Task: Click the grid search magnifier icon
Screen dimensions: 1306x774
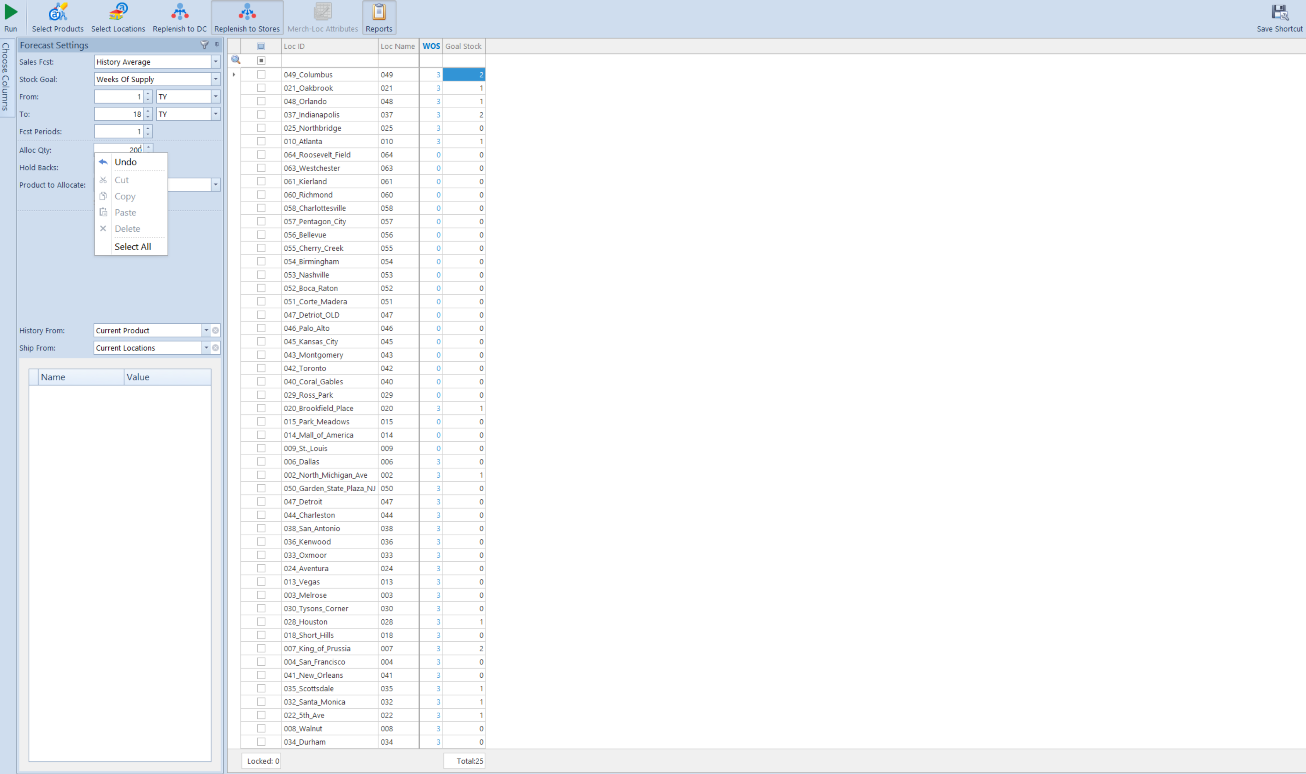Action: coord(236,60)
